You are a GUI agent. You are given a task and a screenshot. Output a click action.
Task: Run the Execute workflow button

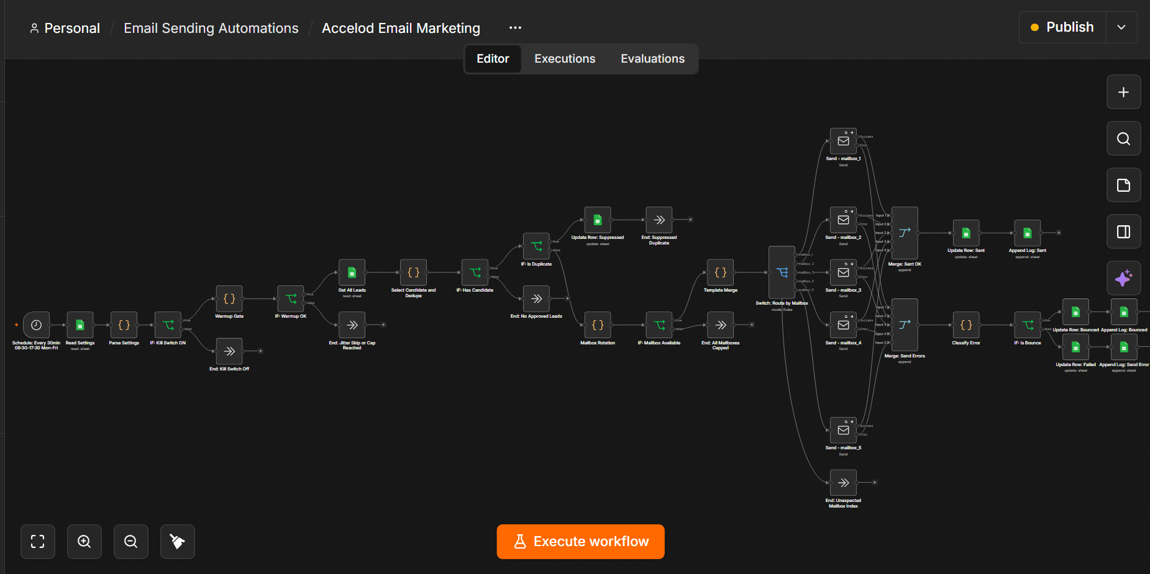point(580,542)
